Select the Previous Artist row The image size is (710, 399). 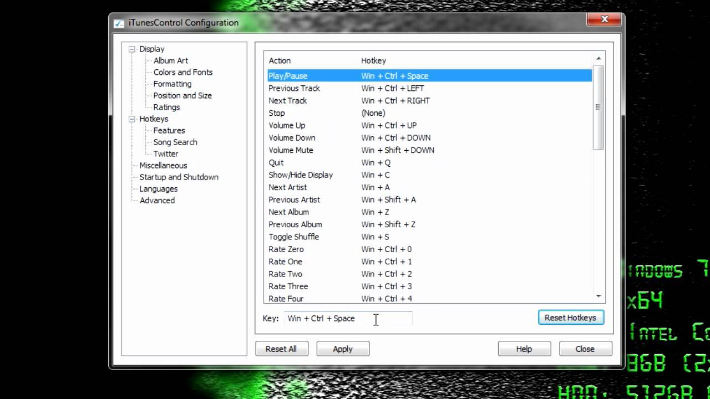(x=430, y=199)
